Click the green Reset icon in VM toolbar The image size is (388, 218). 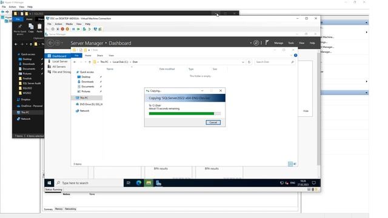[x=78, y=29]
